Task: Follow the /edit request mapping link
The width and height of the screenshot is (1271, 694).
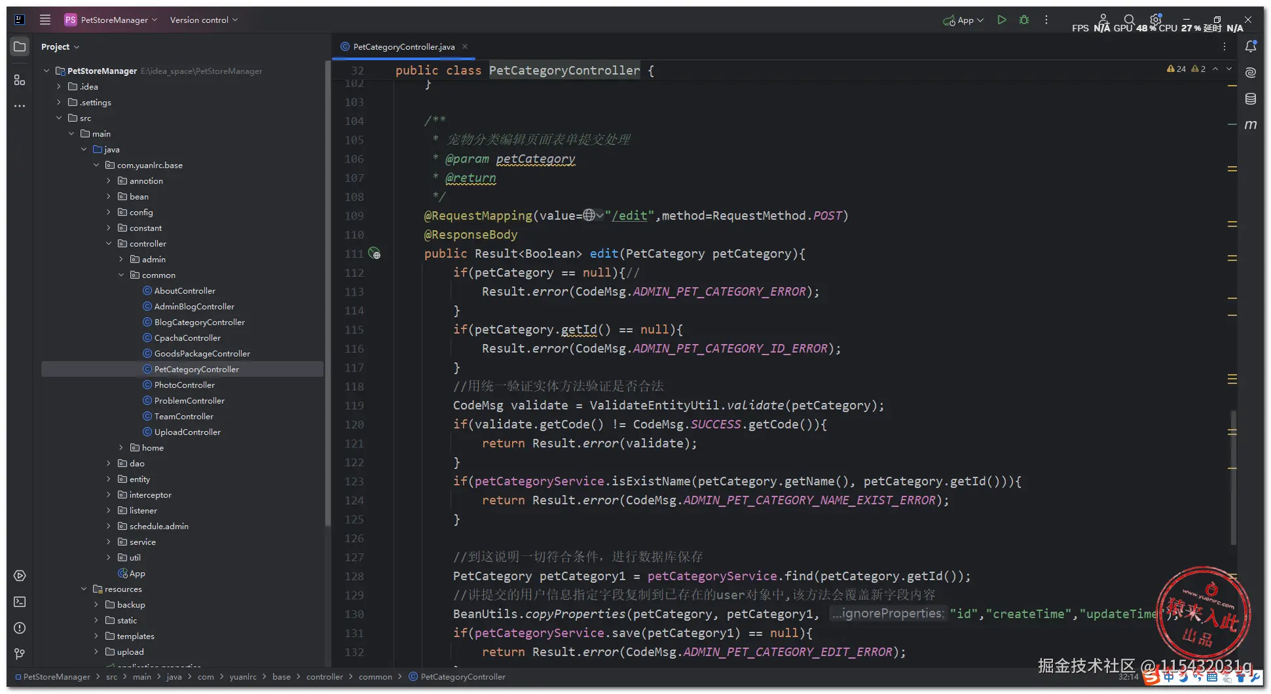Action: tap(629, 215)
